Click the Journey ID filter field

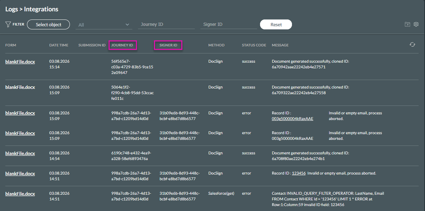(x=166, y=24)
